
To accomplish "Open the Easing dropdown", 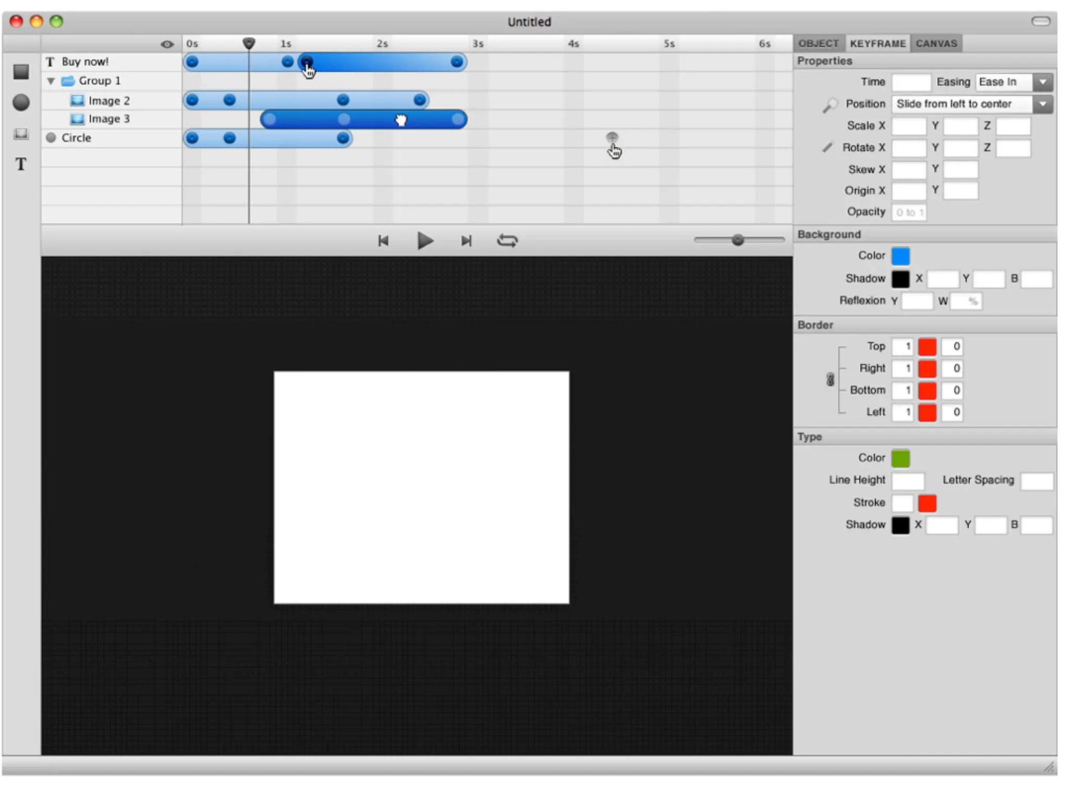I will (1042, 82).
